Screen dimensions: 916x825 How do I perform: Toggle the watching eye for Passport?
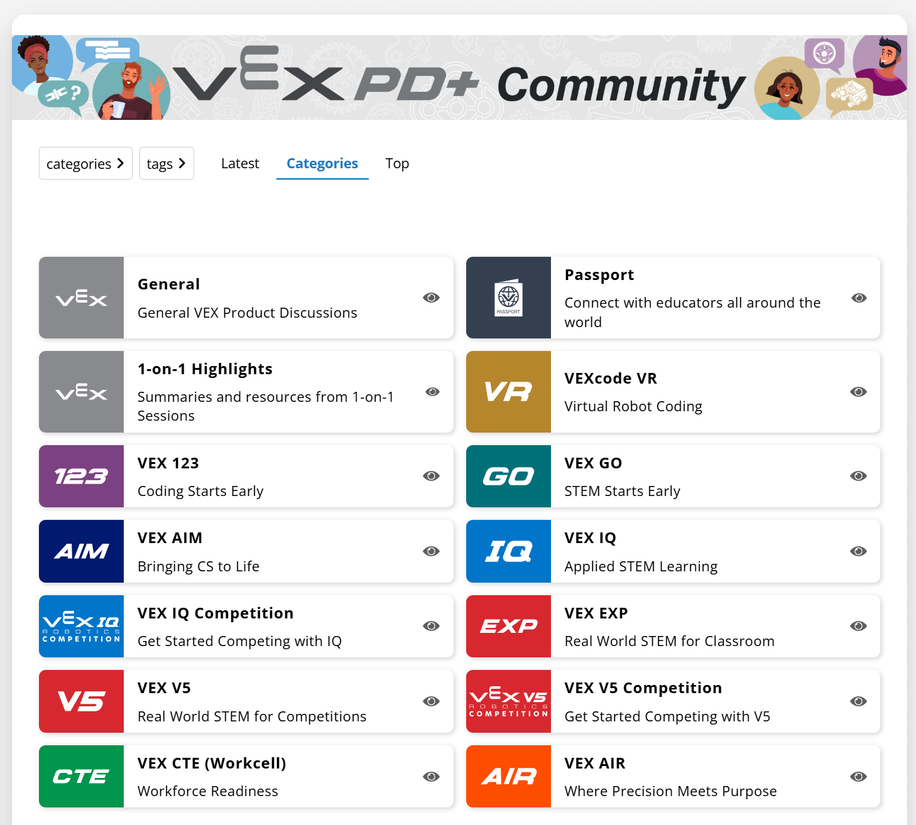pyautogui.click(x=859, y=298)
